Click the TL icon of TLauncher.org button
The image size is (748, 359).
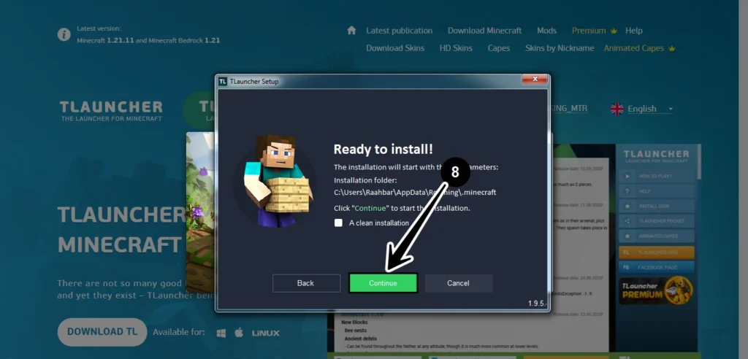point(627,252)
